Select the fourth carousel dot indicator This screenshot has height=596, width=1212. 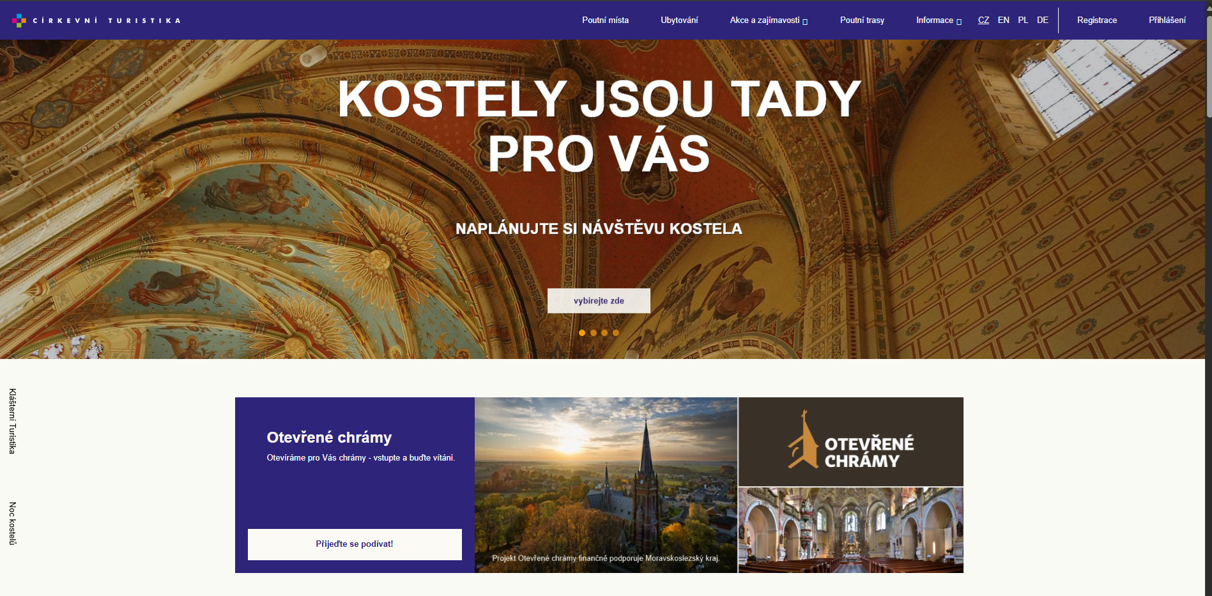tap(616, 333)
